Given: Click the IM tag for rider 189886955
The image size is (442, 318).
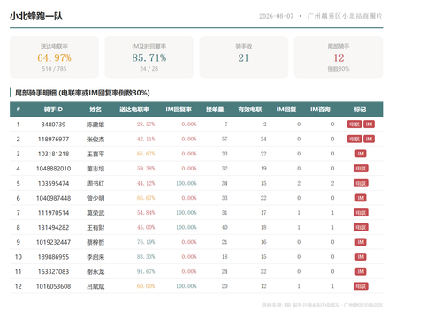Looking at the screenshot, I should tap(361, 257).
